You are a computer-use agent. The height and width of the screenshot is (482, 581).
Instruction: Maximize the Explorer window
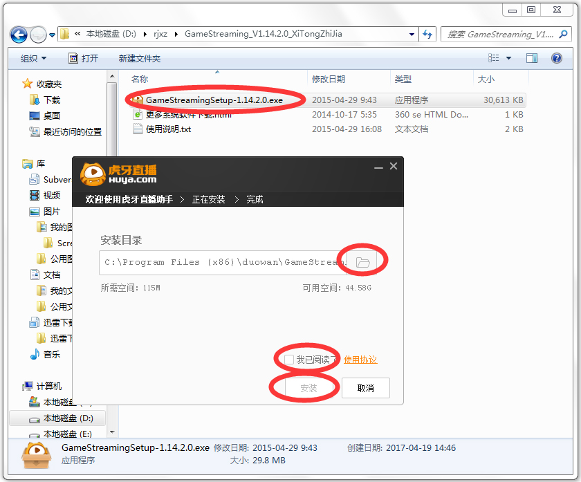tap(531, 10)
